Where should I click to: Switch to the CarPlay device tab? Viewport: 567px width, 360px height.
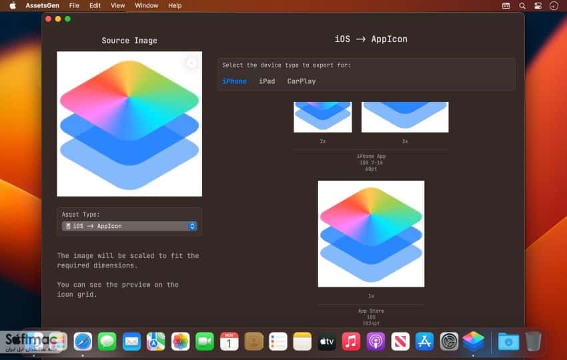[x=302, y=81]
